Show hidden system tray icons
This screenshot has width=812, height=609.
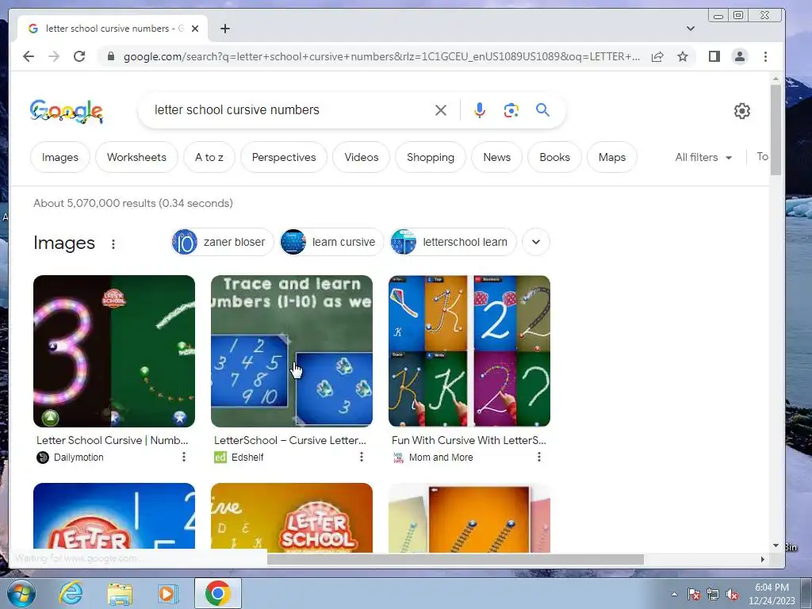pyautogui.click(x=674, y=594)
